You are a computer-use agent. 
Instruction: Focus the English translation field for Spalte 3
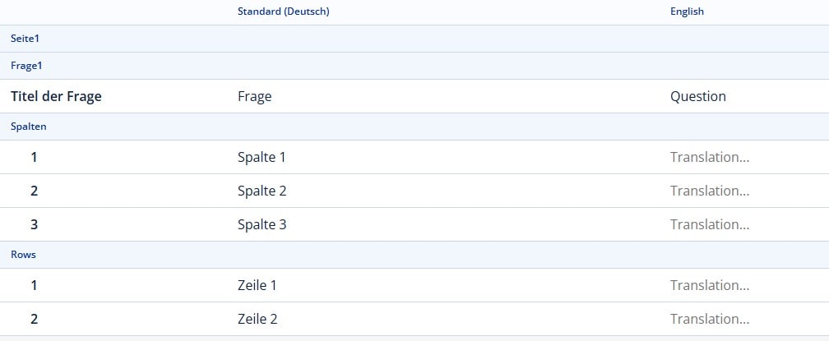710,224
